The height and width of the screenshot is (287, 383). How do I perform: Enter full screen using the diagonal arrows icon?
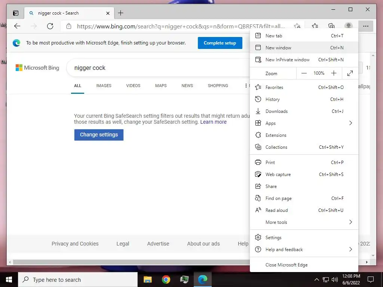[x=350, y=73]
